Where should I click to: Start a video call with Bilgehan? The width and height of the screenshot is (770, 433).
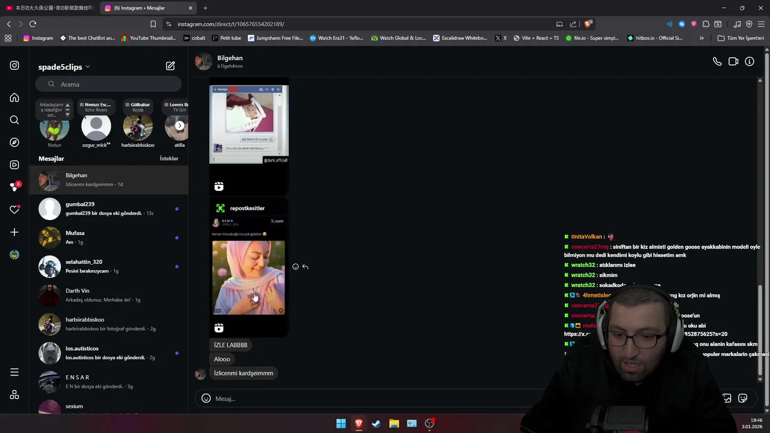pos(733,61)
